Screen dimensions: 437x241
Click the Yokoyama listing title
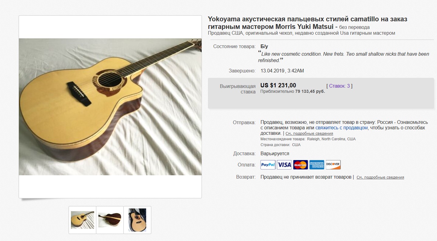[x=308, y=23]
